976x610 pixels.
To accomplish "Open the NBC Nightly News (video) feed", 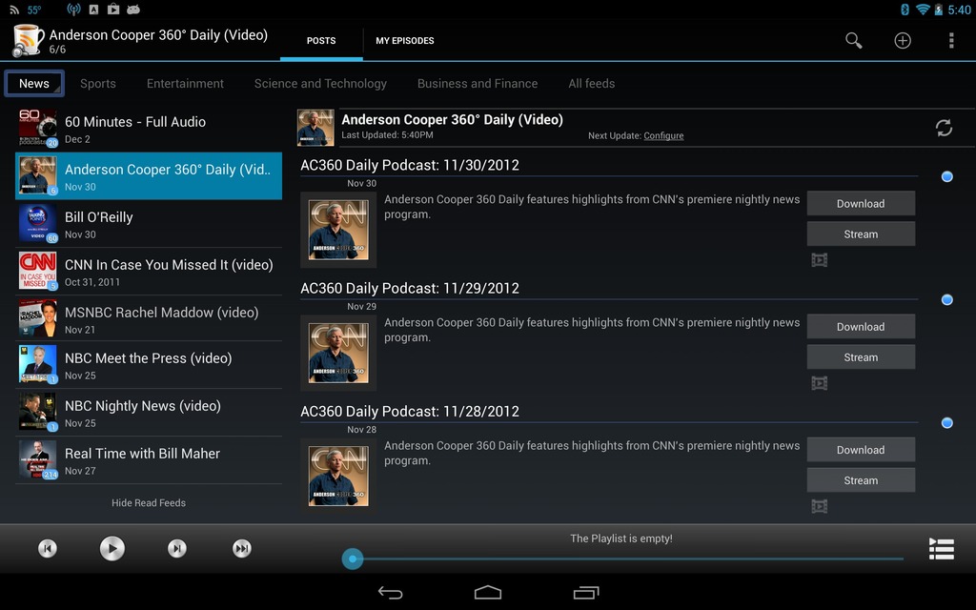I will [x=149, y=412].
